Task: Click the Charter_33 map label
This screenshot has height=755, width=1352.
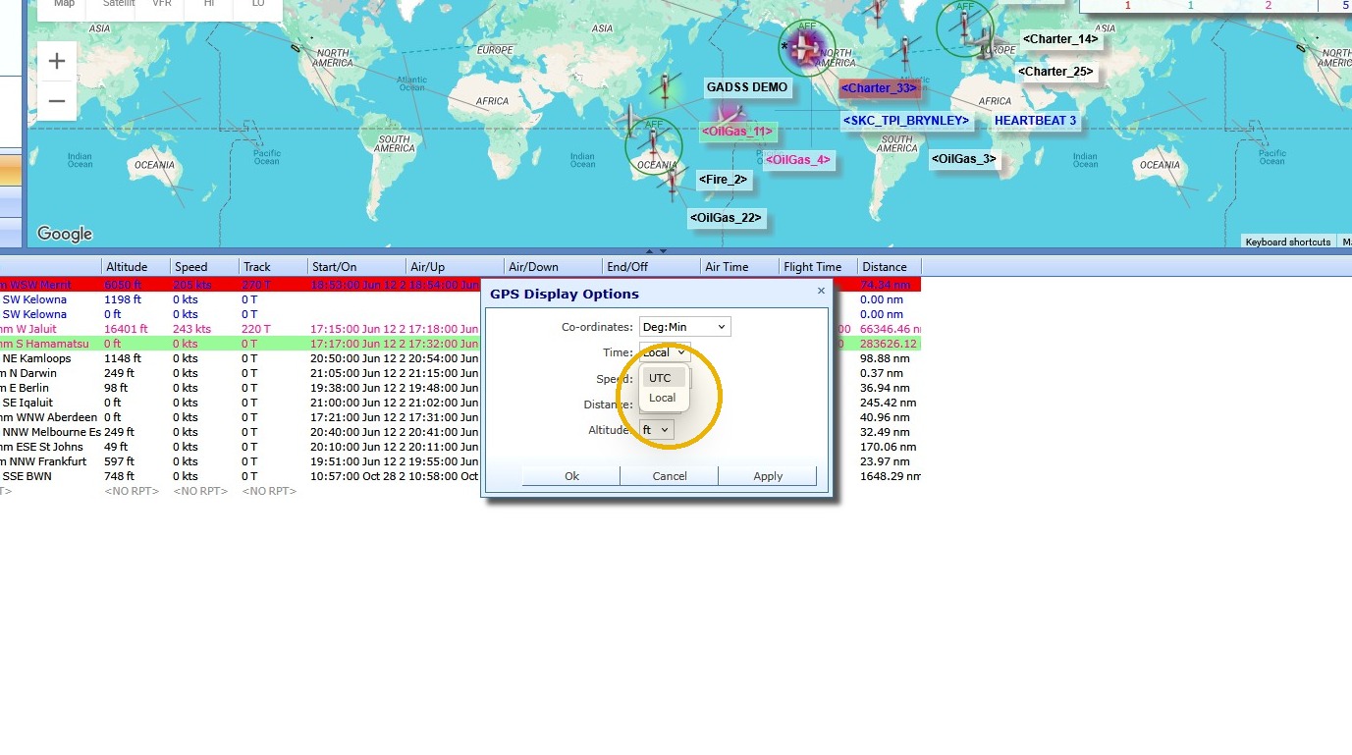Action: 880,88
